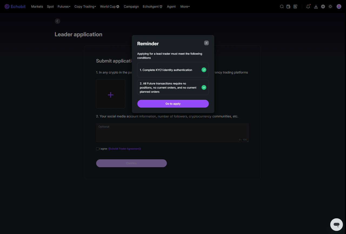This screenshot has width=346, height=234.
Task: Open the Echobit Trader Agreement link
Action: click(x=125, y=149)
